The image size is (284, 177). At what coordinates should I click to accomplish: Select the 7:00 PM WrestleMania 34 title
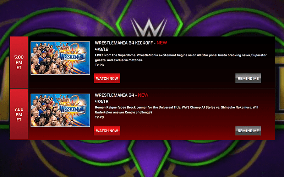[114, 95]
